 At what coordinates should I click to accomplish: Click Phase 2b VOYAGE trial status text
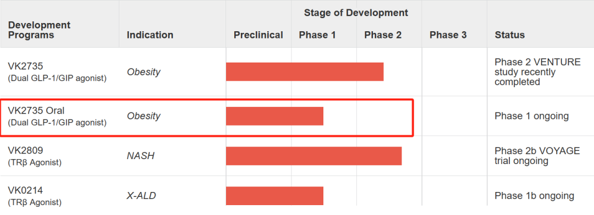537,156
